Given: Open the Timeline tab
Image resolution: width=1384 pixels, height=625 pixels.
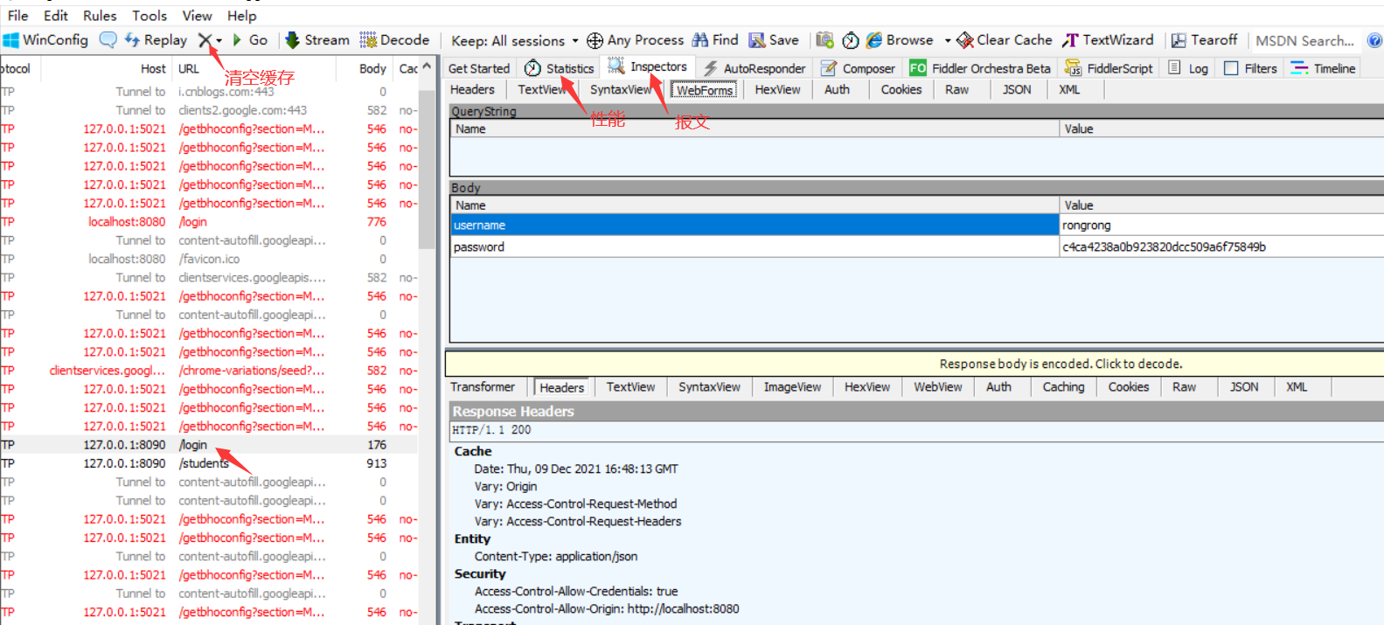Looking at the screenshot, I should click(x=1324, y=68).
